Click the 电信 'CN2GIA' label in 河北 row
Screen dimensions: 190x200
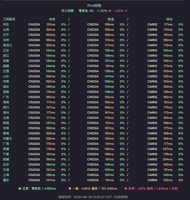pos(34,24)
